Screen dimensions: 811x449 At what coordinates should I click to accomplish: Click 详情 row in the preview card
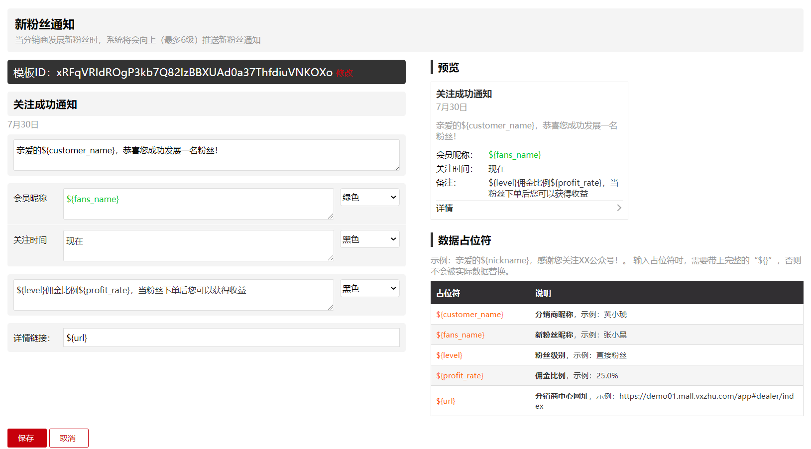coord(528,208)
